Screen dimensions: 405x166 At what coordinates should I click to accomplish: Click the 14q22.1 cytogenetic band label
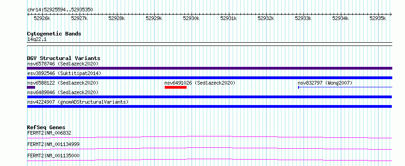click(x=37, y=40)
